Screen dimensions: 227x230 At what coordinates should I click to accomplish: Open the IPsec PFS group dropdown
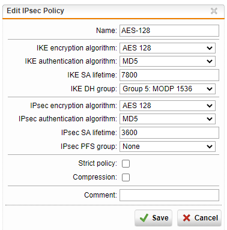point(168,147)
